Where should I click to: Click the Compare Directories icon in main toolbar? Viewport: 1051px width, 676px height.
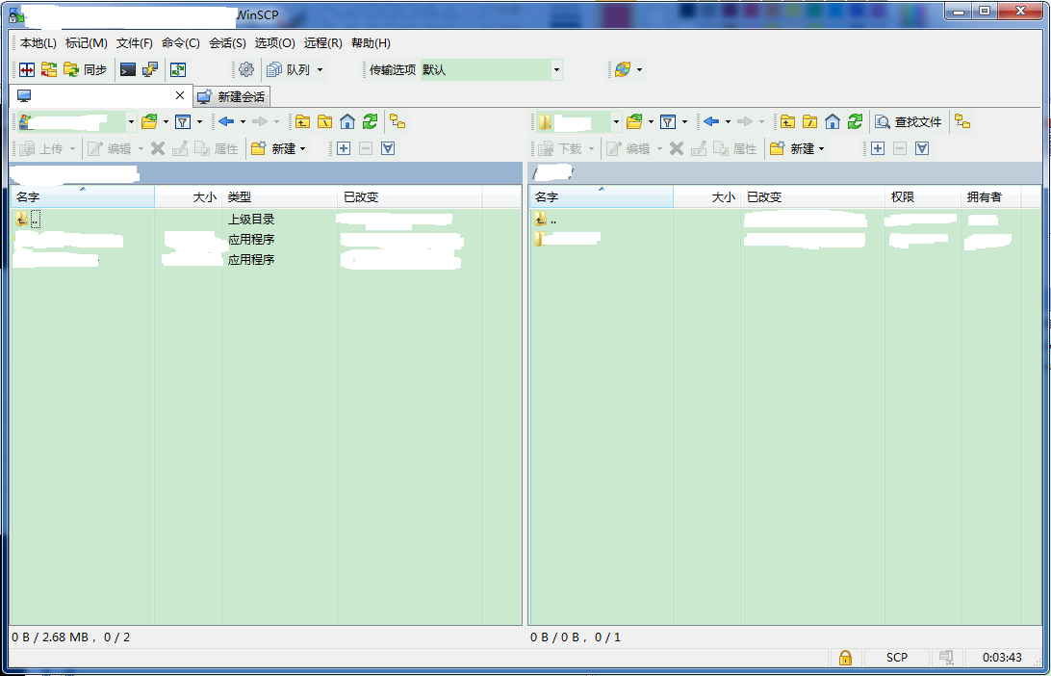coord(27,69)
